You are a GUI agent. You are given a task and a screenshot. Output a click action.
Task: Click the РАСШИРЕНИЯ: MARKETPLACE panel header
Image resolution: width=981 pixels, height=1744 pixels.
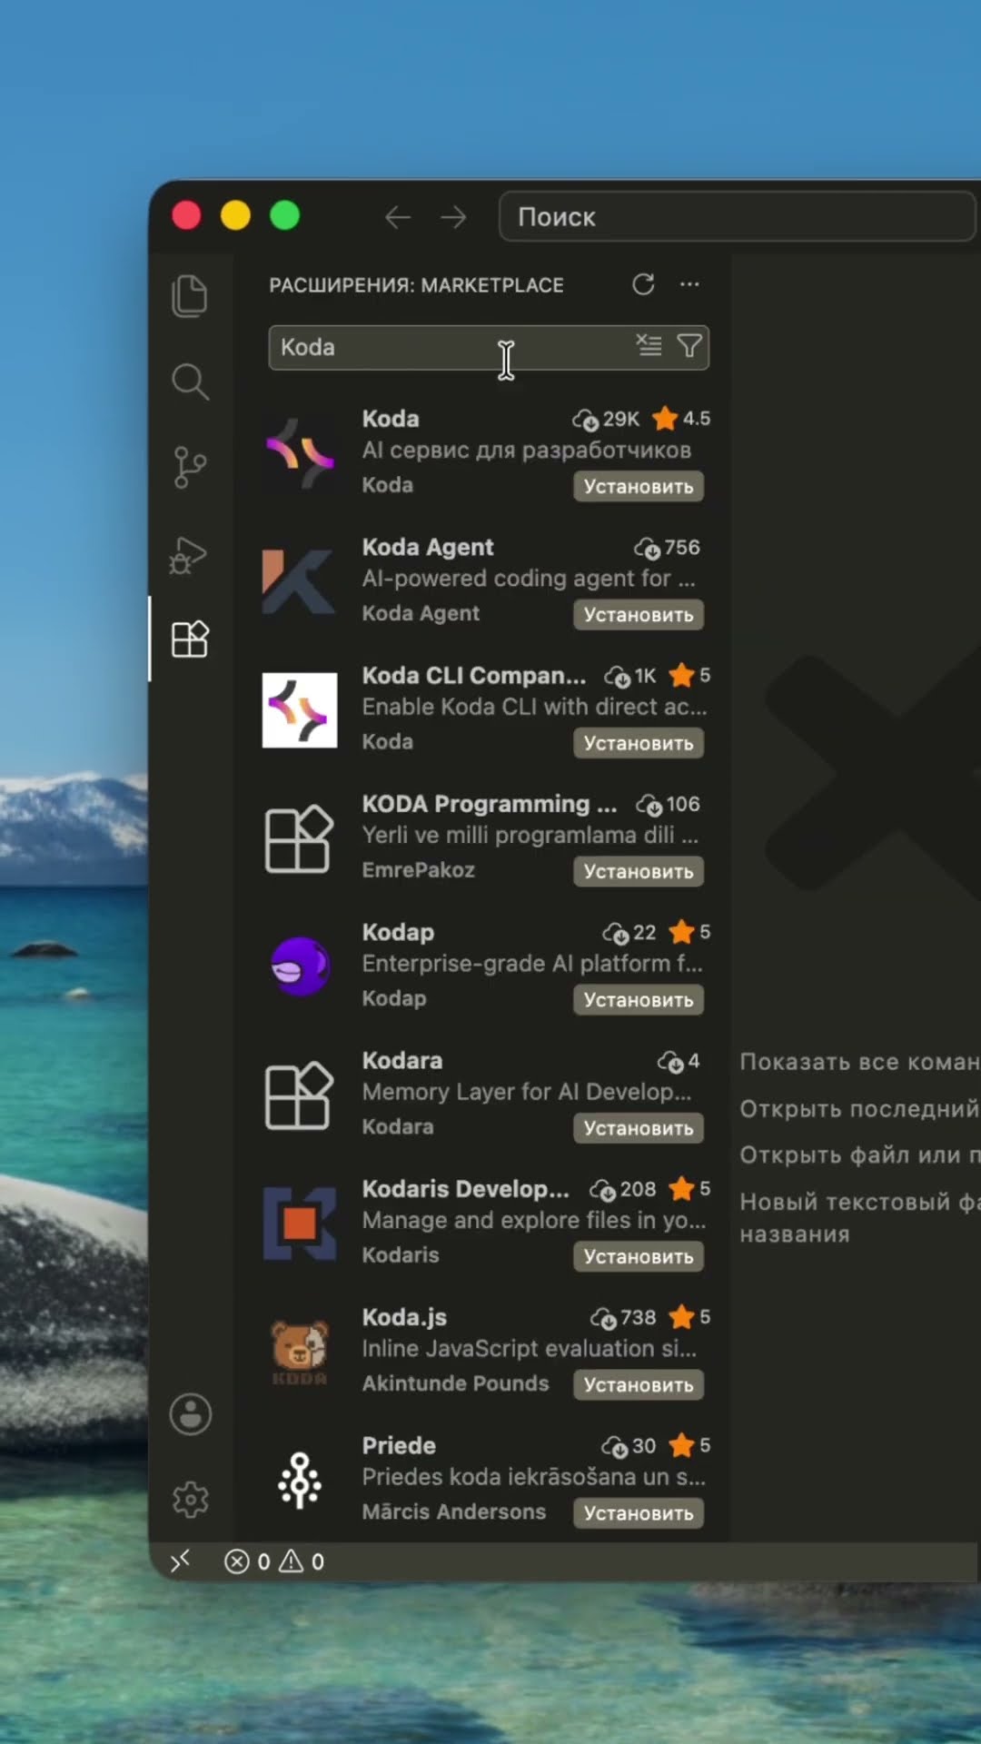416,285
